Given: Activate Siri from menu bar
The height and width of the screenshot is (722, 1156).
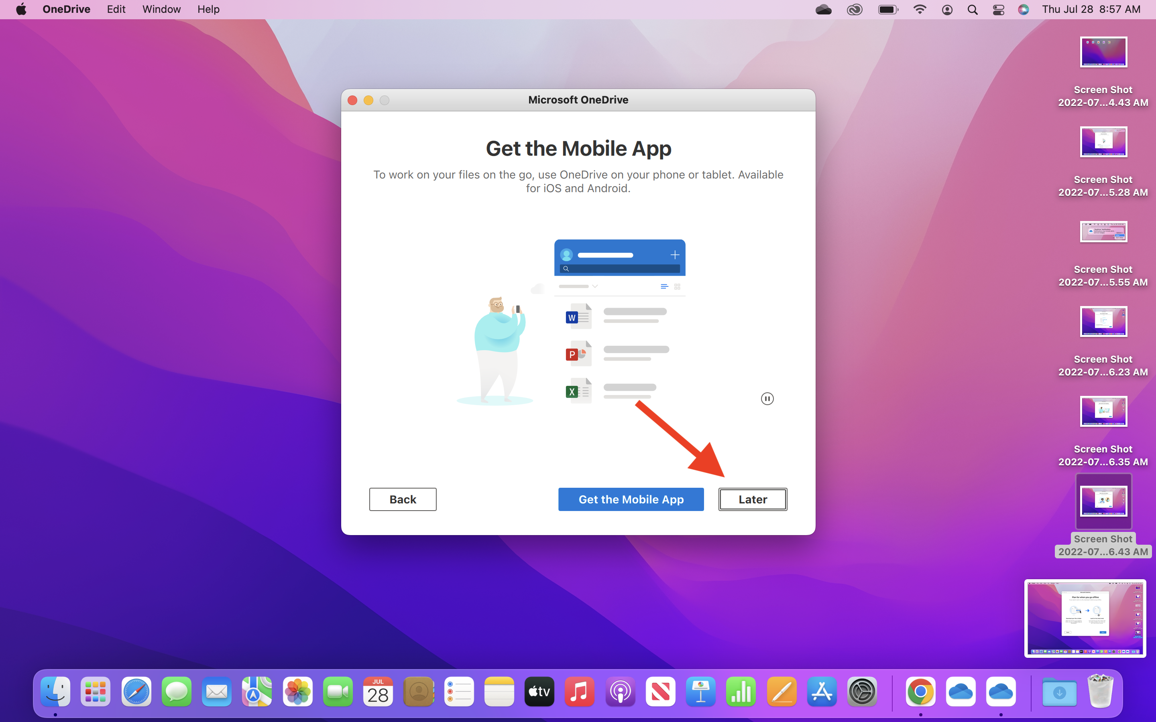Looking at the screenshot, I should tap(1023, 10).
